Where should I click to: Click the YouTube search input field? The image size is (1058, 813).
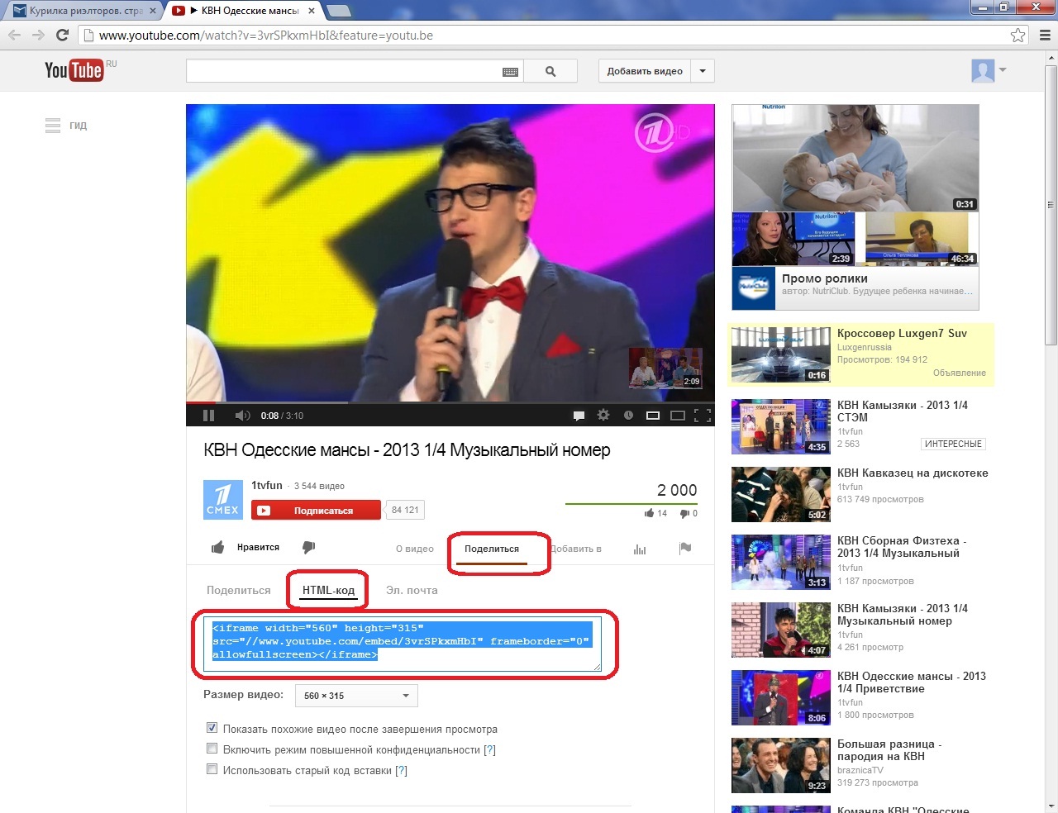click(x=344, y=71)
